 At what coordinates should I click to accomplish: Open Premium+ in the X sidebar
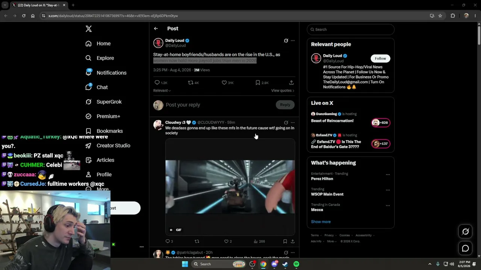[x=103, y=116]
